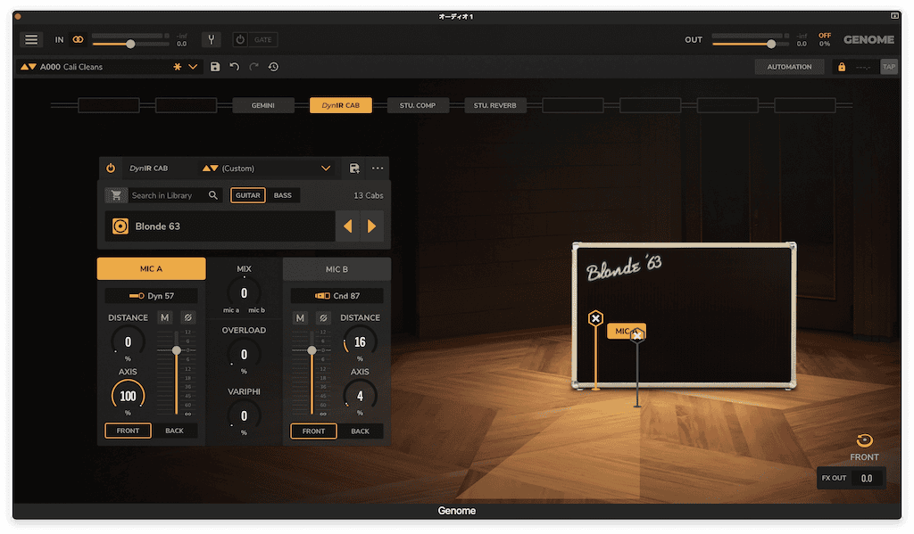Click the OVERLOAD knob
The image size is (914, 534).
(244, 355)
